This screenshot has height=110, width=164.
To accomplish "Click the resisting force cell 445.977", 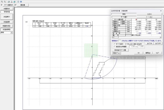I will (x=136, y=29).
